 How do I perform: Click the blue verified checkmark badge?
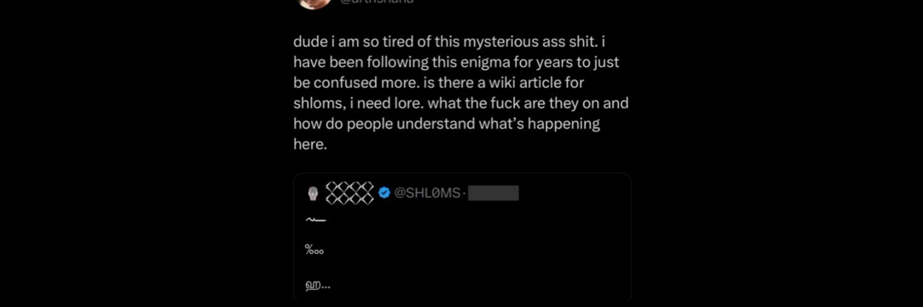pyautogui.click(x=384, y=193)
